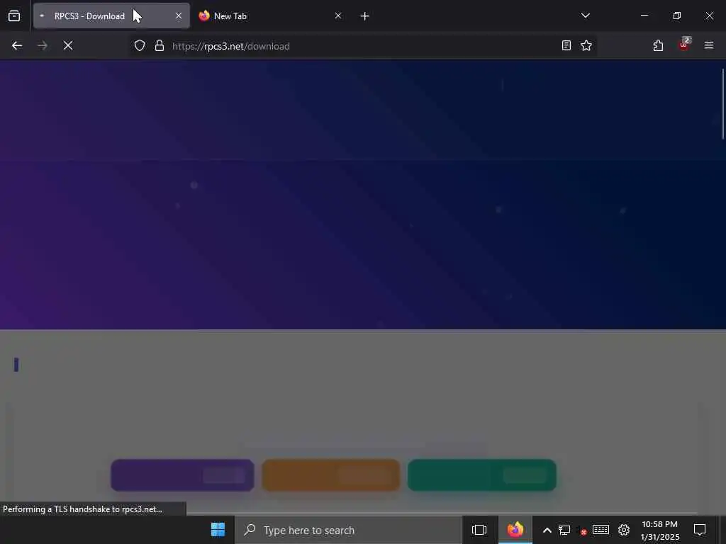
Task: Expand the list all tabs chevron
Action: point(586,16)
